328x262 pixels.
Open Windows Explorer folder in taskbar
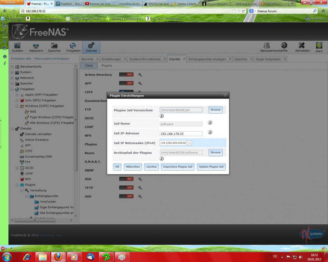[x=43, y=257]
